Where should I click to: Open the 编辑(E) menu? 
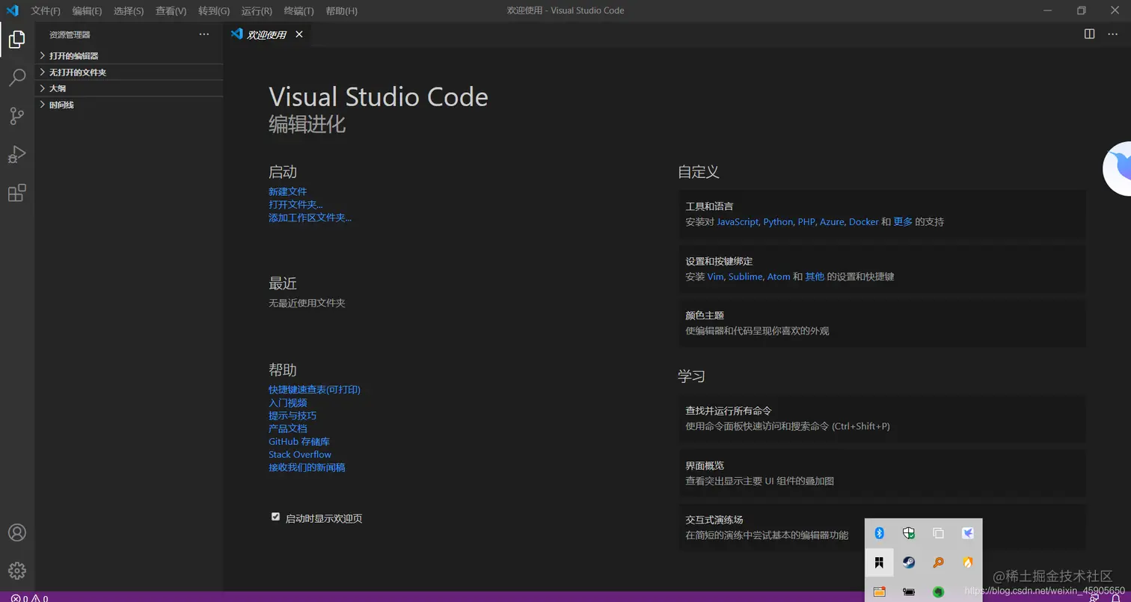[x=87, y=10]
